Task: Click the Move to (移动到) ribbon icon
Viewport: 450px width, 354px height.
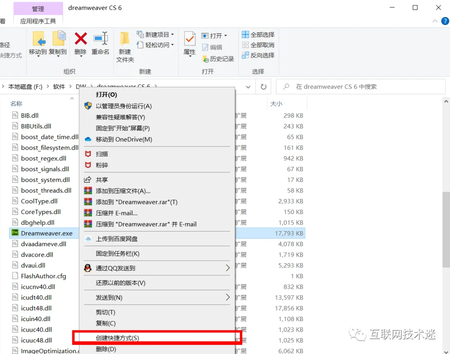Action: pyautogui.click(x=38, y=43)
